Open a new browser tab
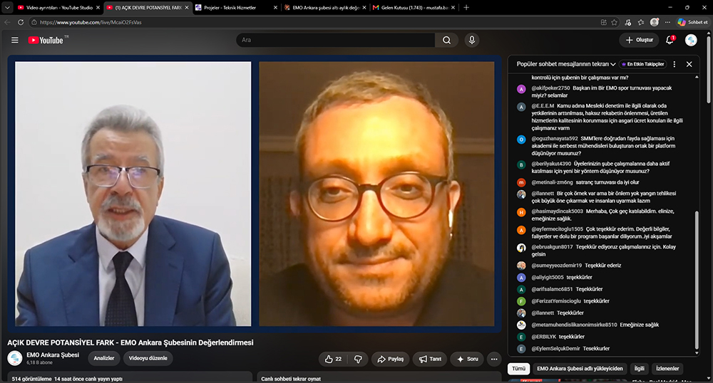Image resolution: width=713 pixels, height=383 pixels. click(x=466, y=7)
